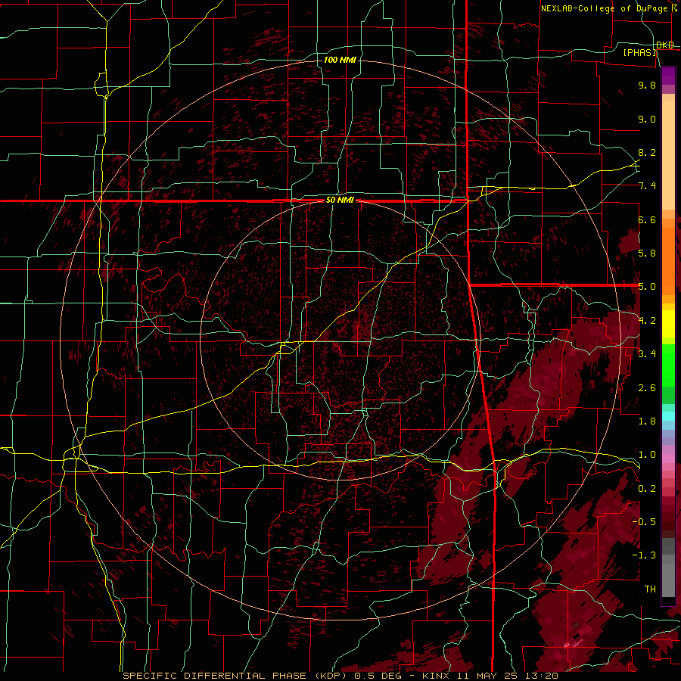Click the 1.0 scale value
The width and height of the screenshot is (681, 681).
[647, 455]
